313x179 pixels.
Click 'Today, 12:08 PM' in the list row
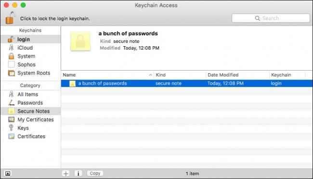click(225, 83)
